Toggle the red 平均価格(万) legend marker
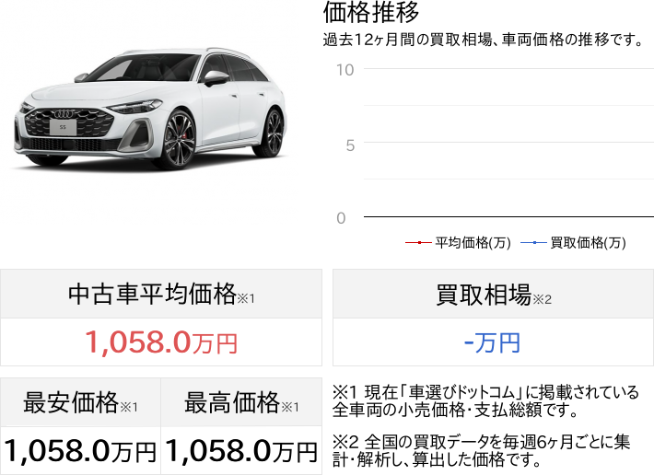The image size is (654, 475). pyautogui.click(x=419, y=243)
